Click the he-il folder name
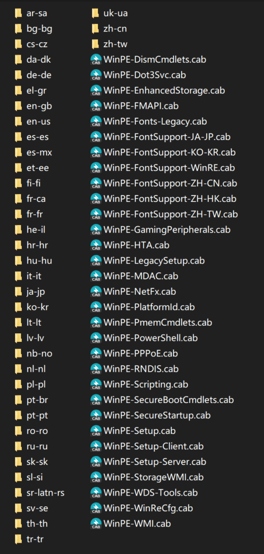Image resolution: width=264 pixels, height=554 pixels. tap(36, 229)
